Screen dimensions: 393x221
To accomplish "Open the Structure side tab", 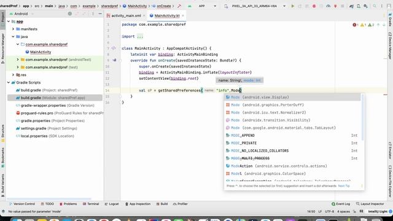I will pyautogui.click(x=2, y=133).
